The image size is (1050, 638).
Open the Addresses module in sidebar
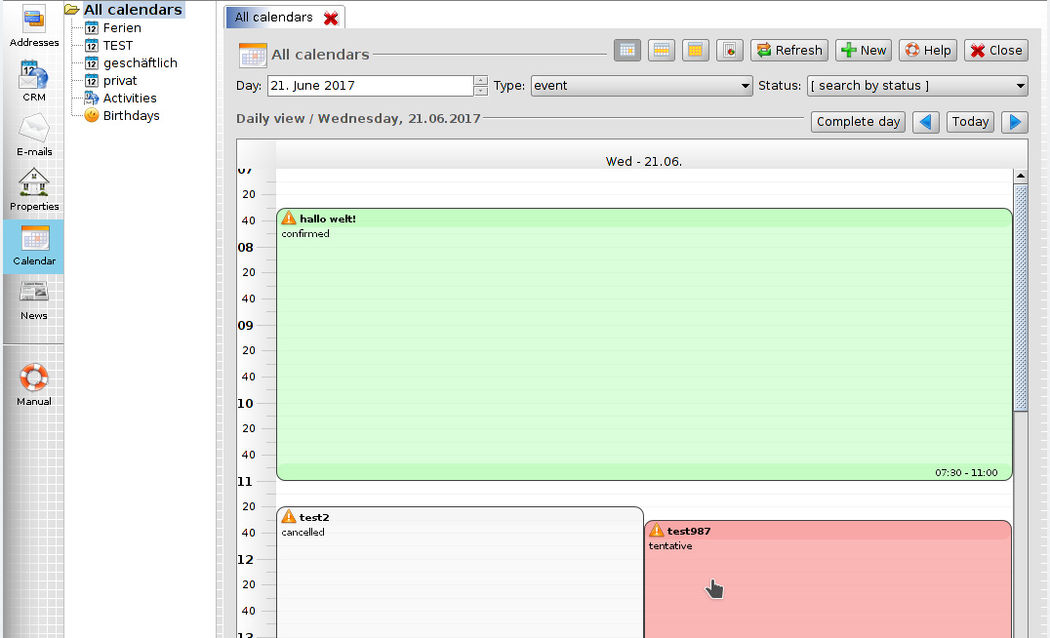(34, 25)
